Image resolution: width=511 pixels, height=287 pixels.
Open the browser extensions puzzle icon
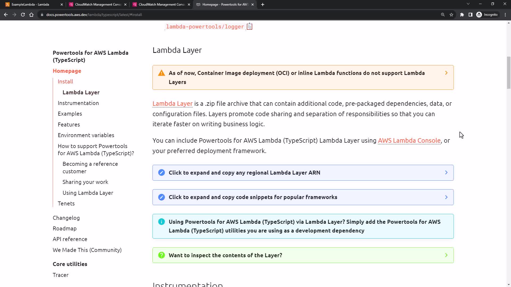(462, 15)
